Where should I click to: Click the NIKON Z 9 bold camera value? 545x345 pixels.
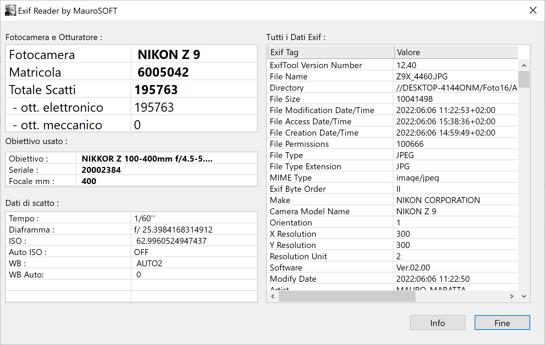click(169, 54)
